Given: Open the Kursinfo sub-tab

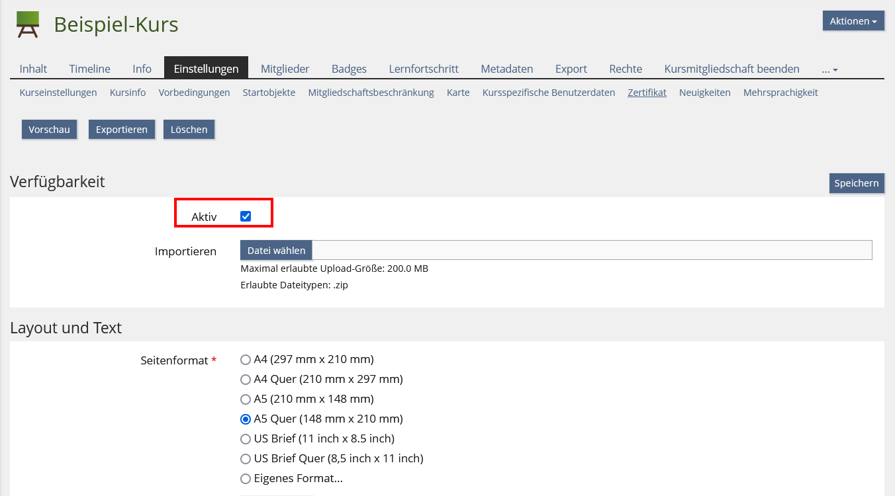Looking at the screenshot, I should click(128, 93).
